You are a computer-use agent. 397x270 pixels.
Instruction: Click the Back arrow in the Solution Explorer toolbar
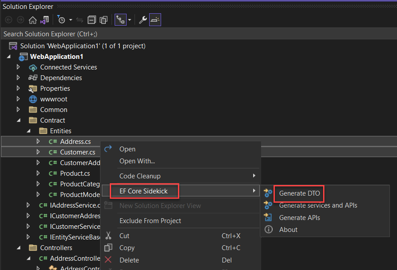click(8, 20)
